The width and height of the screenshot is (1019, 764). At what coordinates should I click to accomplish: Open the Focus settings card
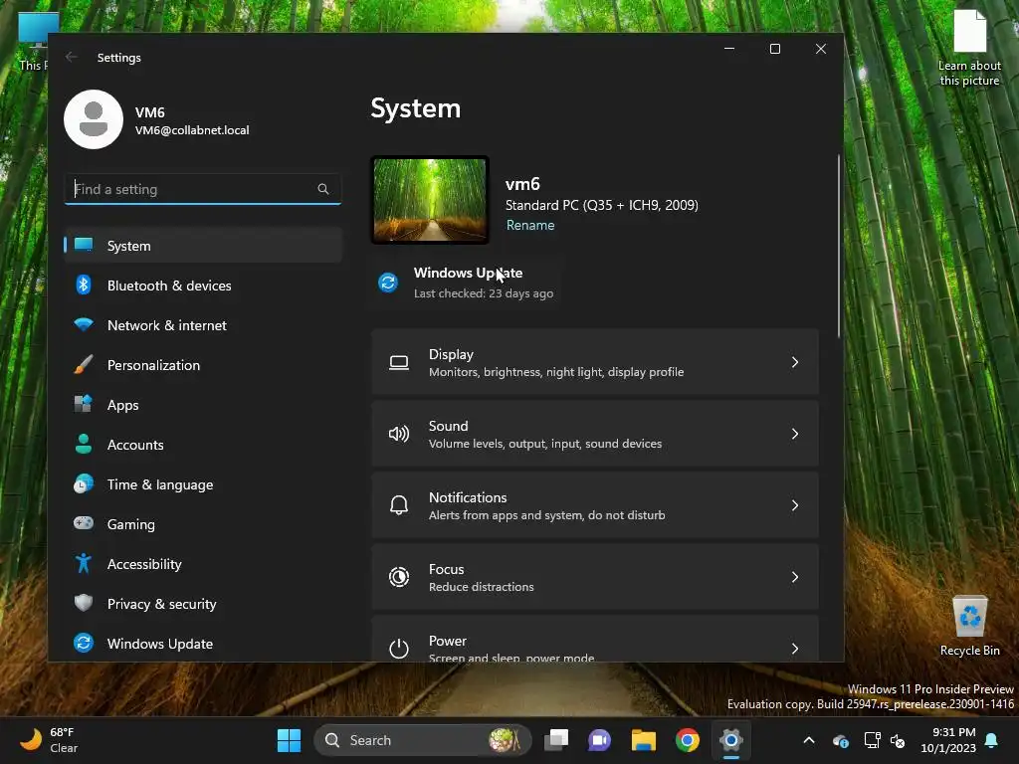[595, 577]
